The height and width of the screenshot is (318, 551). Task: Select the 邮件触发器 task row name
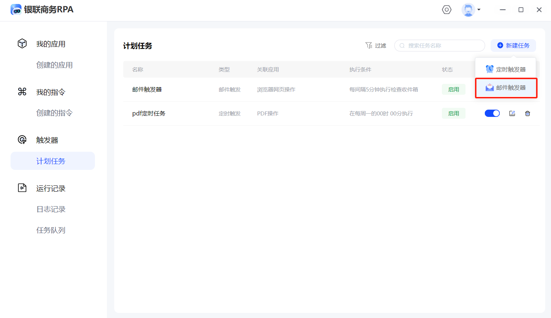[x=147, y=89]
